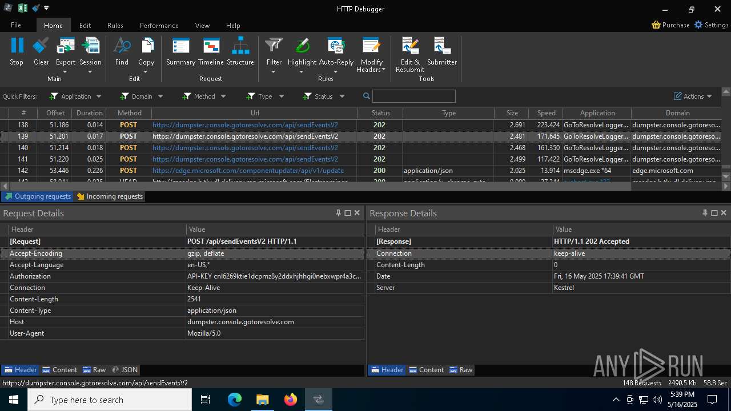
Task: Switch to the Edit ribbon tab
Action: tap(85, 25)
